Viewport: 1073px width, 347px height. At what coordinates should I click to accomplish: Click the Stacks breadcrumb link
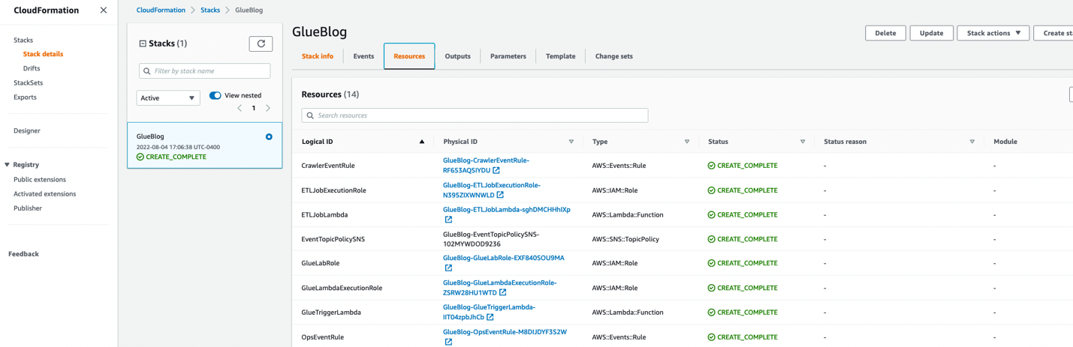[x=210, y=10]
